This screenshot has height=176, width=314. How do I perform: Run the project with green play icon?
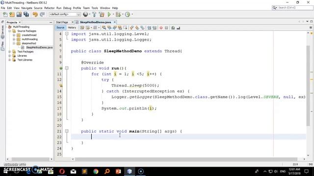[109, 14]
